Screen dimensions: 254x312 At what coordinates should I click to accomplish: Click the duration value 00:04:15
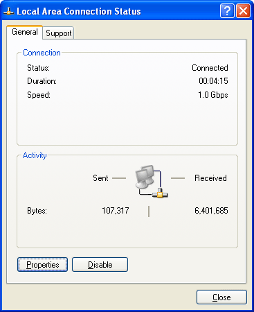click(x=213, y=81)
